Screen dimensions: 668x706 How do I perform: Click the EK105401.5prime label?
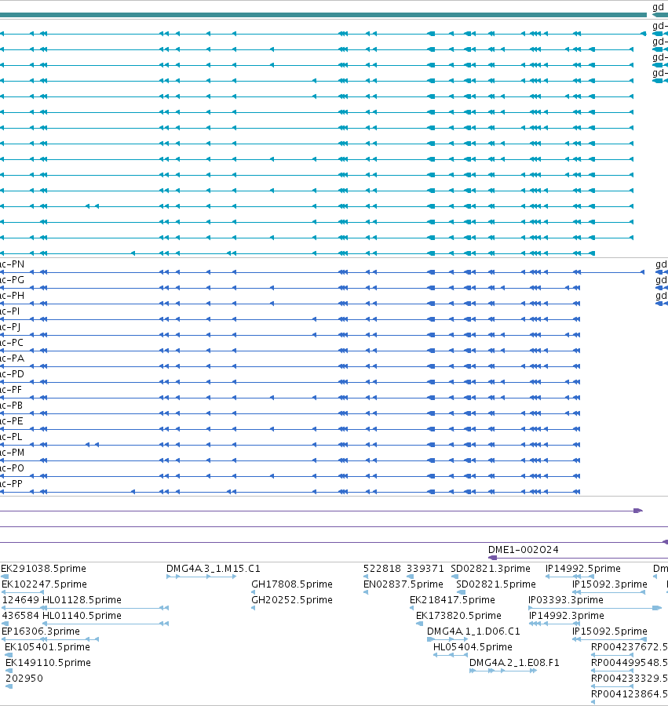click(x=47, y=647)
